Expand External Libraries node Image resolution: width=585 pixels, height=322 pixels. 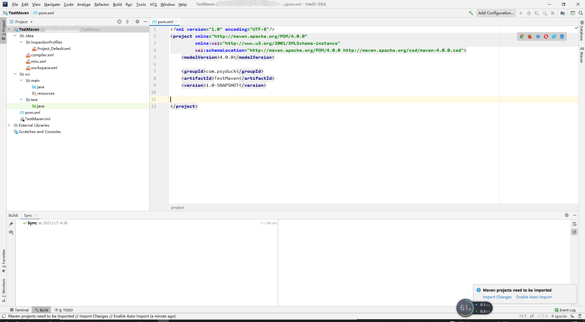pos(9,125)
